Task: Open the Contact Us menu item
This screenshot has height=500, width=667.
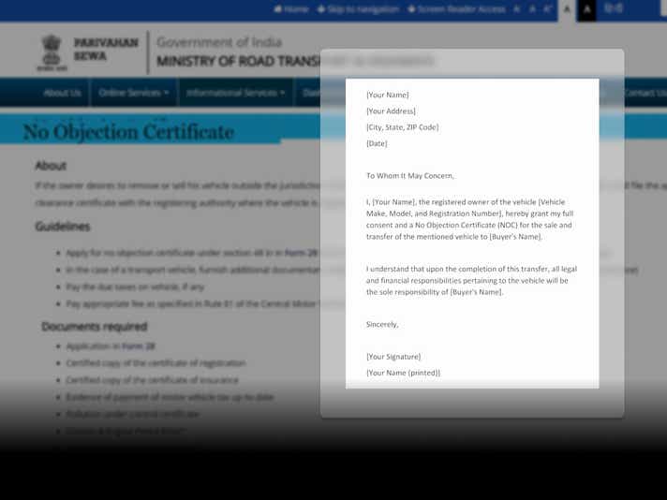Action: (x=644, y=93)
